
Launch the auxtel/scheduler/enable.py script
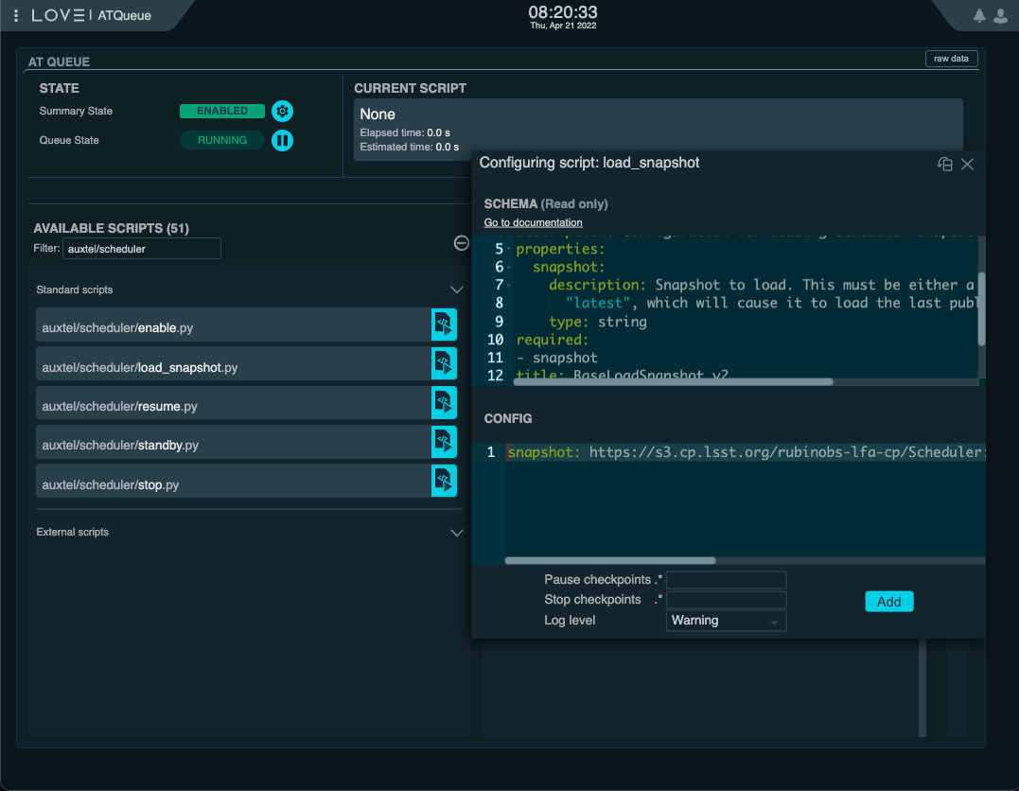[x=444, y=324]
